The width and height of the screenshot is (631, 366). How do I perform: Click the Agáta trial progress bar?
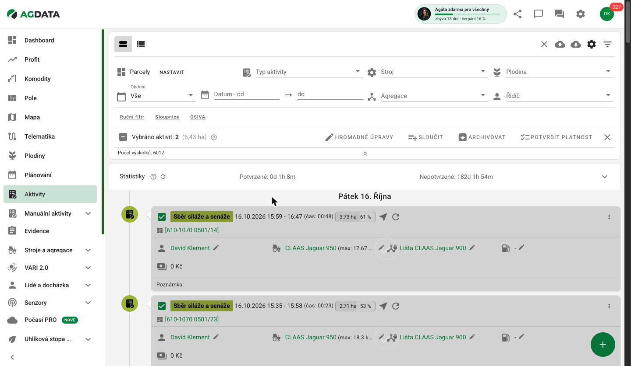point(467,14)
